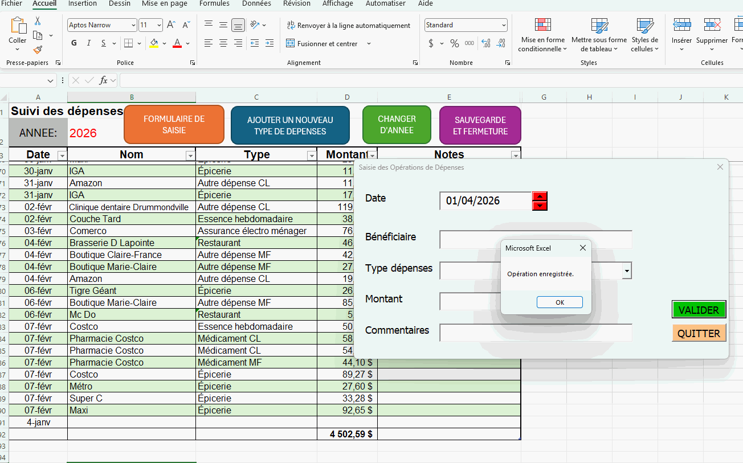
Task: Click the Format Painter brush icon
Action: (x=38, y=50)
